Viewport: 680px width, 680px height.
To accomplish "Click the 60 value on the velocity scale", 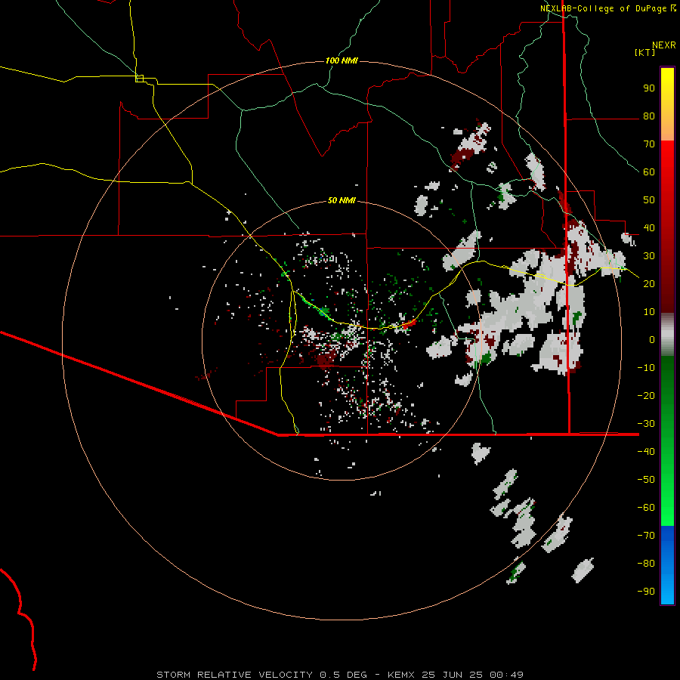I will point(649,172).
